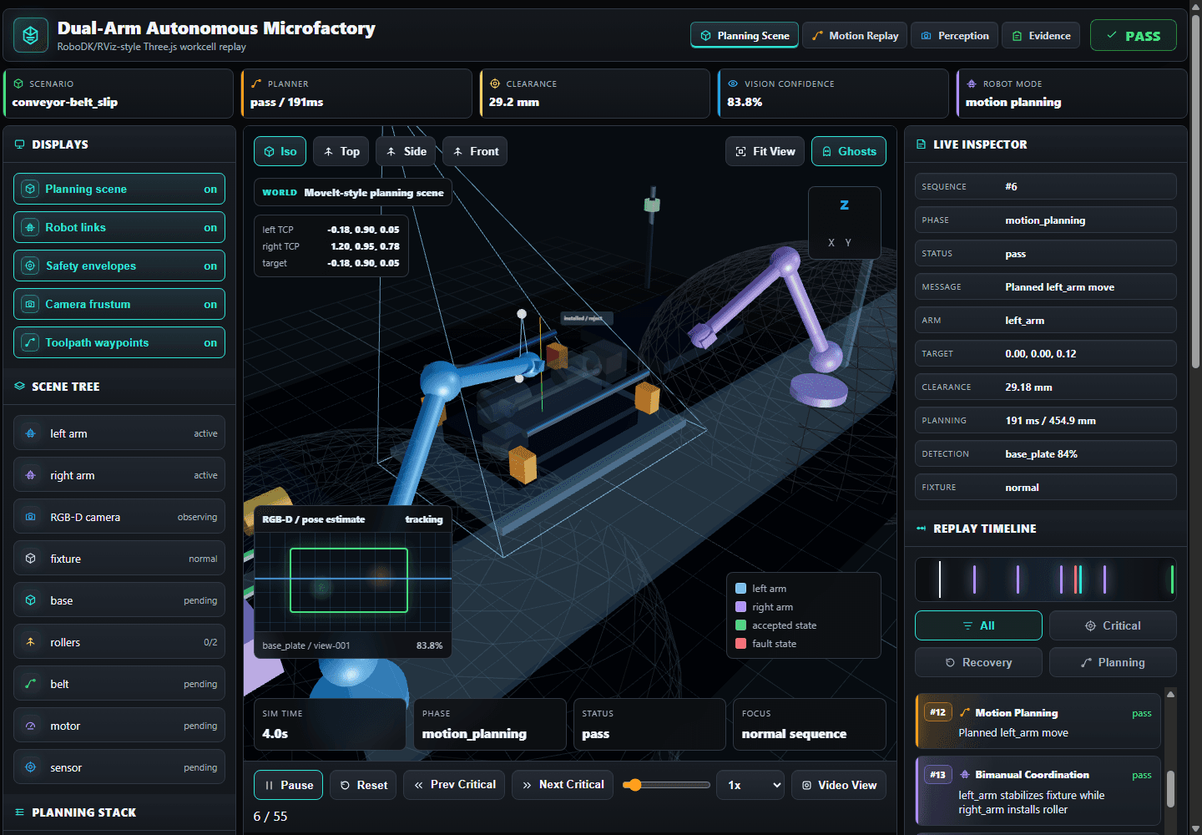Jump to Next Critical event

click(x=563, y=785)
